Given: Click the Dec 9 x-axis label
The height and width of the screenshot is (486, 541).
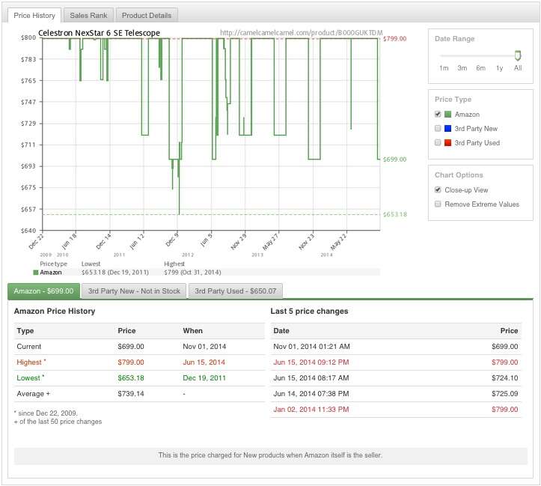Looking at the screenshot, I should [x=172, y=240].
